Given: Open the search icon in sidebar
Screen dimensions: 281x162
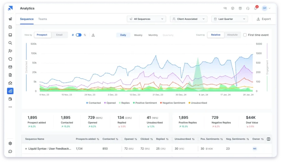Looking at the screenshot, I should pos(10,43).
